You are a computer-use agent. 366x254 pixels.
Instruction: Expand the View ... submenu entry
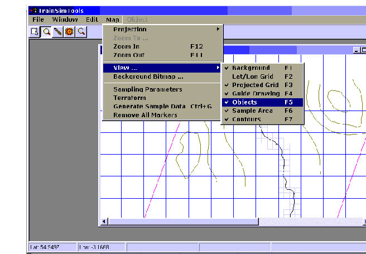(x=162, y=68)
